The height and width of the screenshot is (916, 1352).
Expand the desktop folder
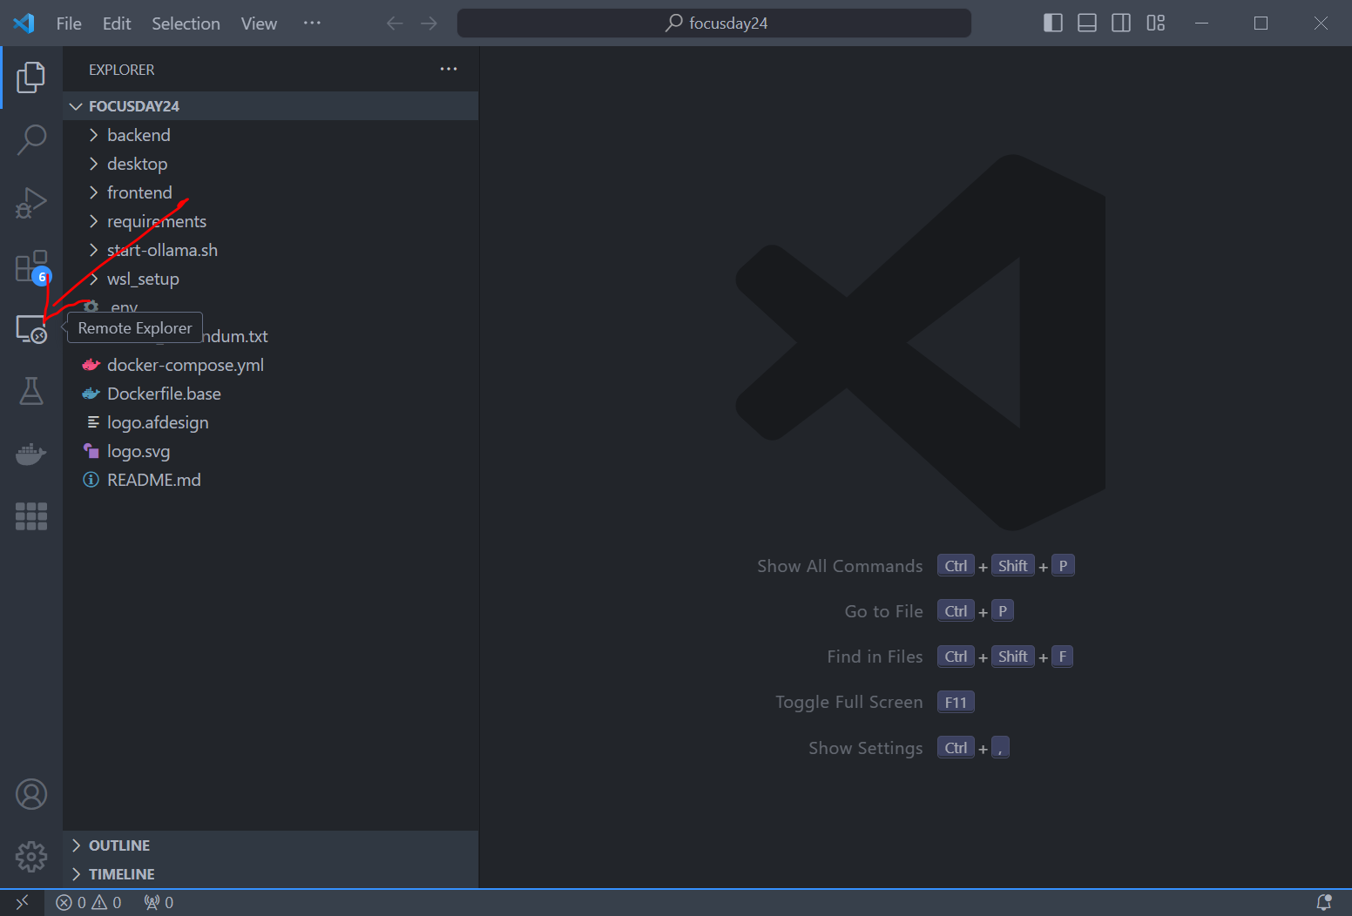270,164
